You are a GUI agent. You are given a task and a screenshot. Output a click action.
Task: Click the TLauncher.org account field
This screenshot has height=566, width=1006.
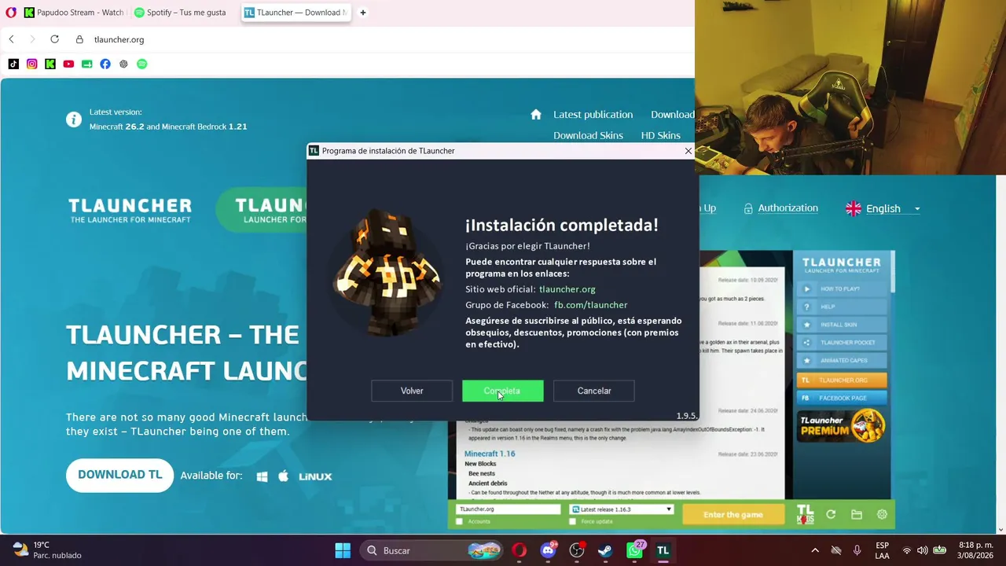point(509,509)
